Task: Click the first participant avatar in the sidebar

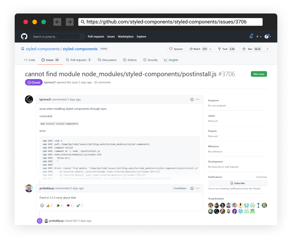Action: point(211,205)
